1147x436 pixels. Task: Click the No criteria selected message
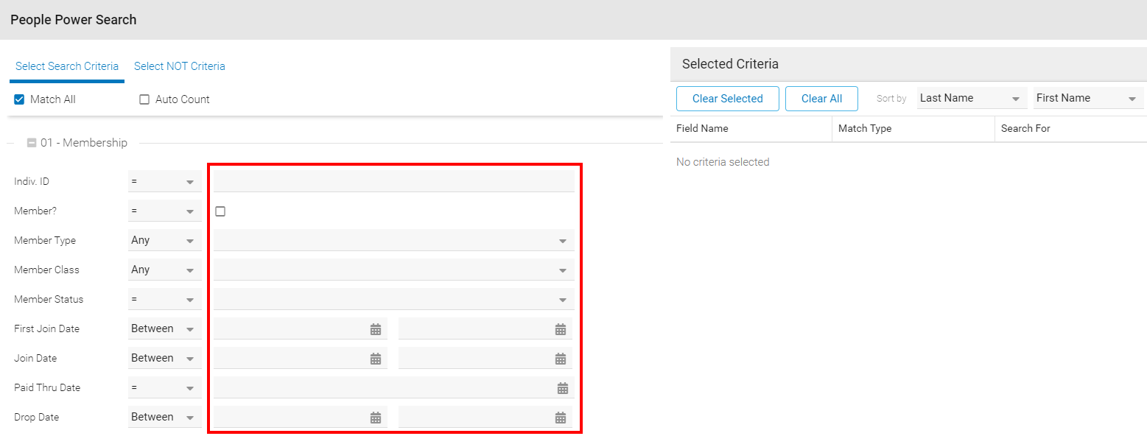723,162
